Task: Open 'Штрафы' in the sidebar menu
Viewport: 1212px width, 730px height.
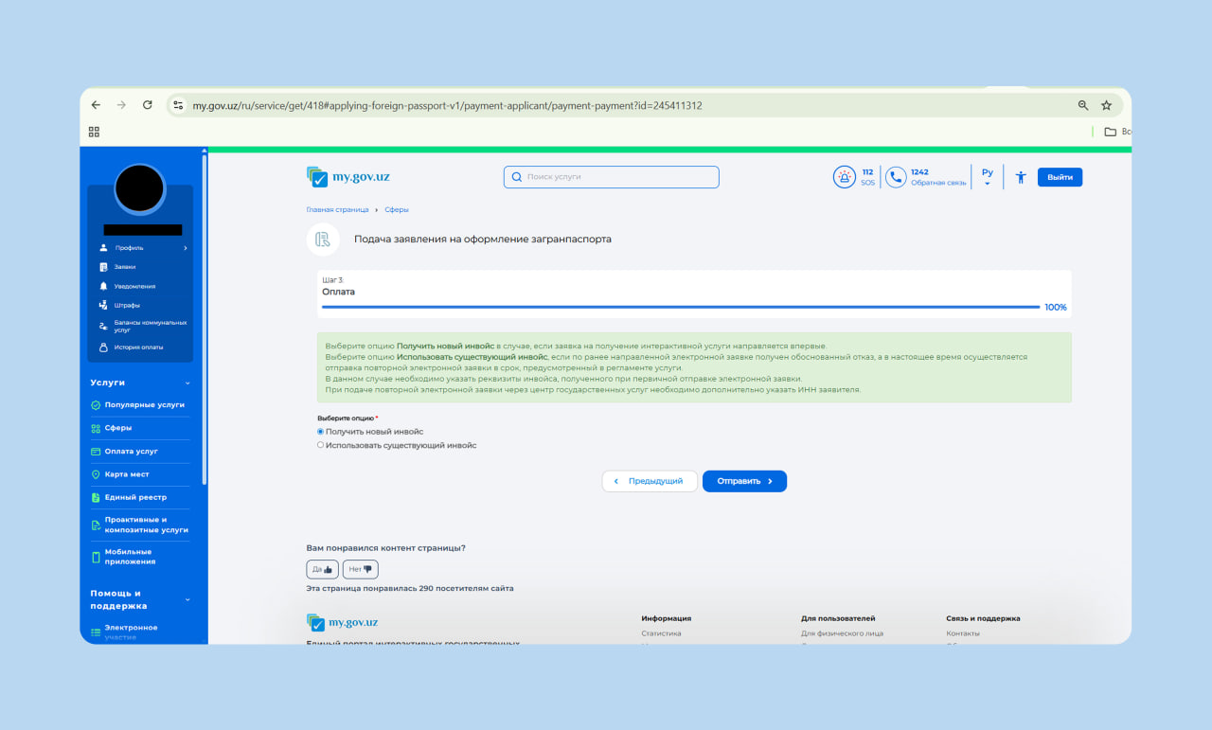Action: [127, 305]
